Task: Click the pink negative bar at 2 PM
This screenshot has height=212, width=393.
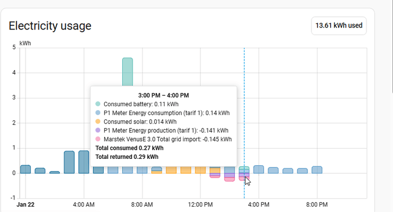Action: pos(229,179)
